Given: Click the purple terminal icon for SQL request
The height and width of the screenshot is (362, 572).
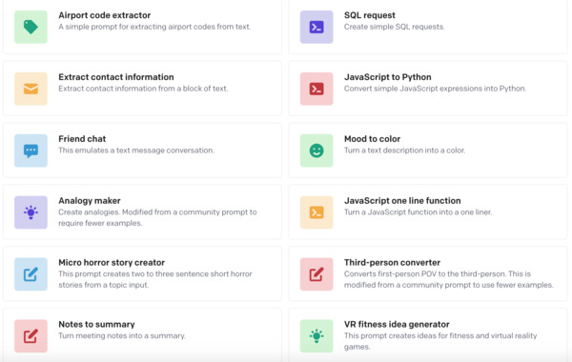Looking at the screenshot, I should pyautogui.click(x=317, y=27).
